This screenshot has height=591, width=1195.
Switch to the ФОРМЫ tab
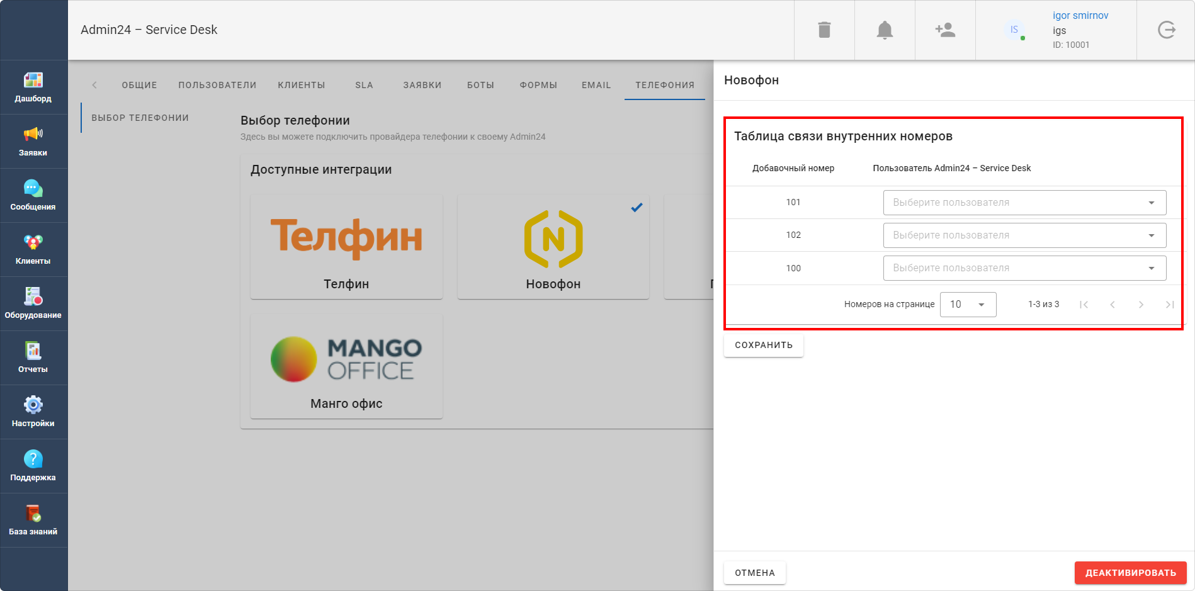(x=538, y=85)
